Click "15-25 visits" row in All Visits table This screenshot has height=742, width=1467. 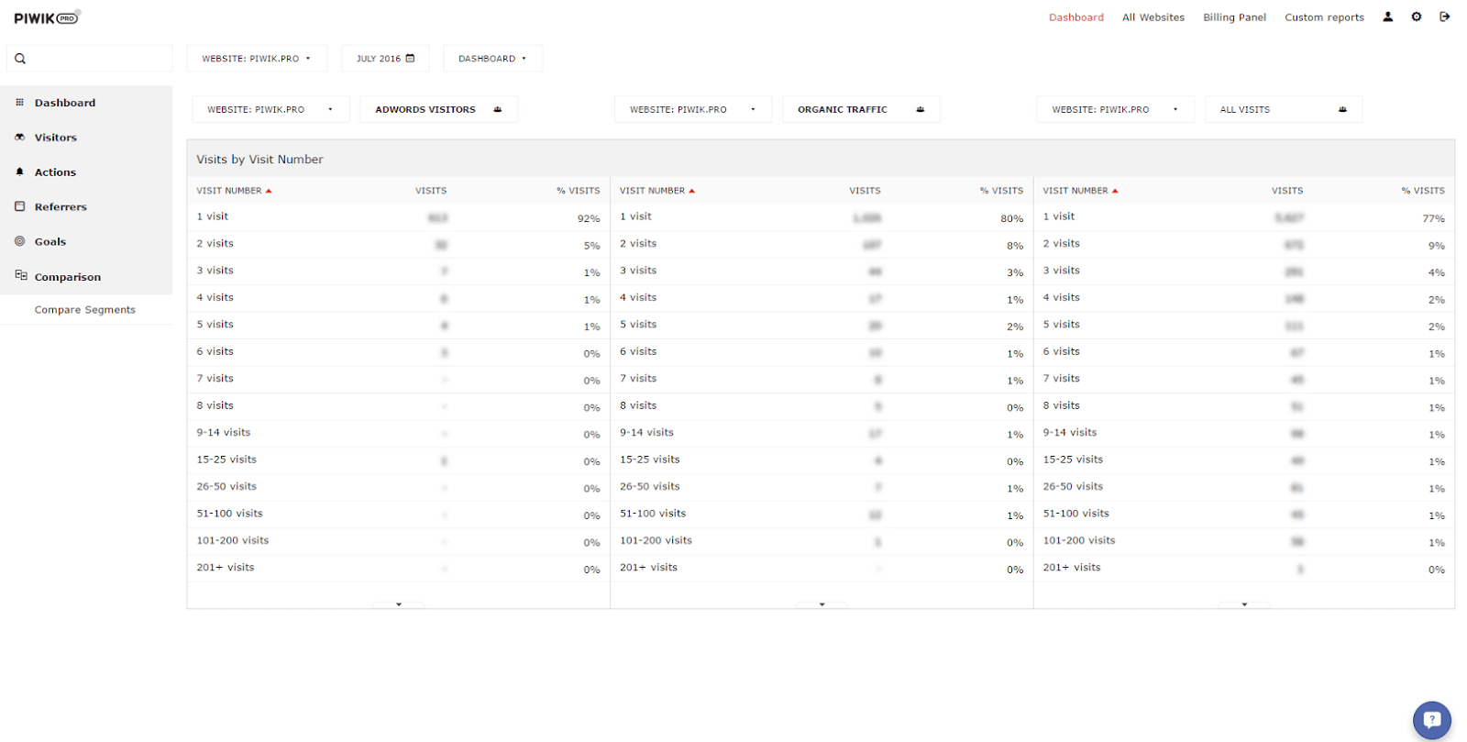point(1244,460)
